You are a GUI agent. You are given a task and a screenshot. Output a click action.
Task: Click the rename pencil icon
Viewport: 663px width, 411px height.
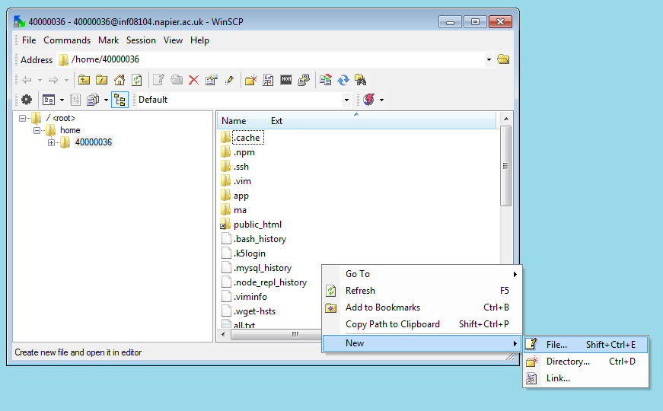coord(229,79)
